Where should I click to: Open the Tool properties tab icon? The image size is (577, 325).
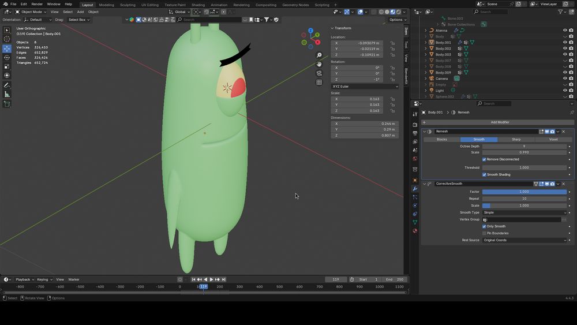click(415, 114)
